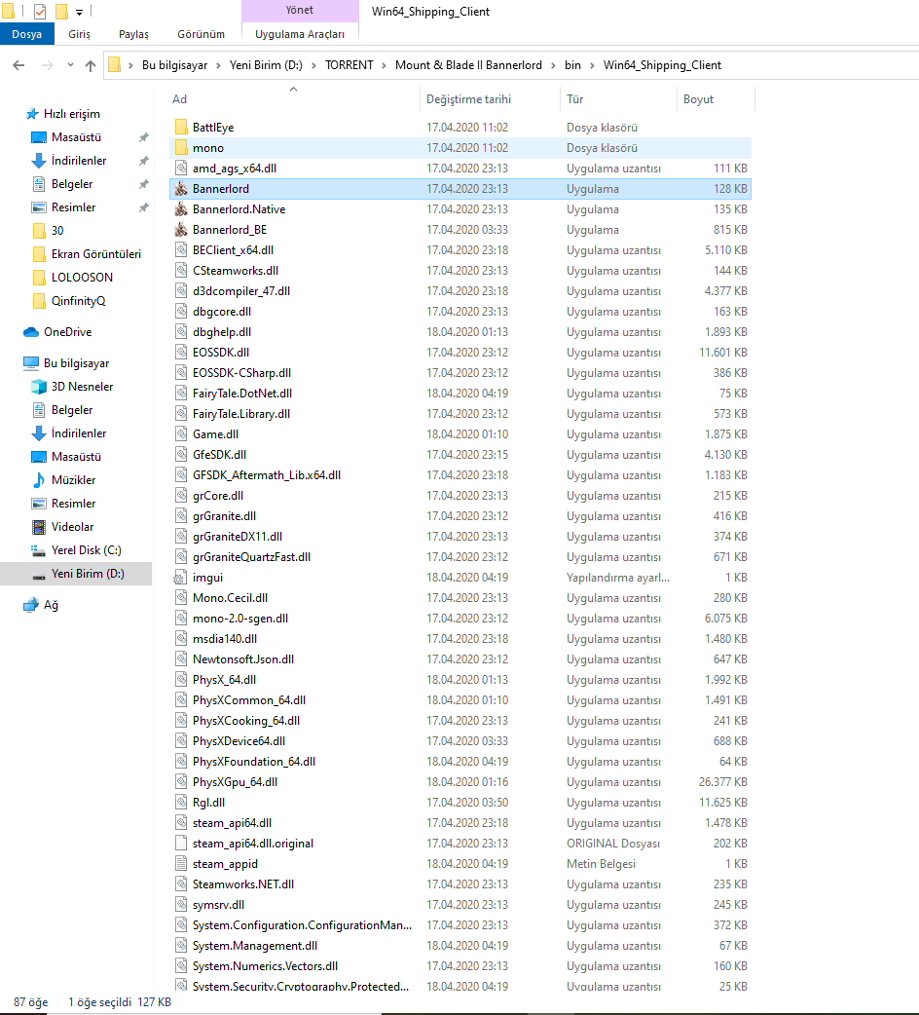Select the mono-2.0-sgen.dll file

(x=460, y=619)
